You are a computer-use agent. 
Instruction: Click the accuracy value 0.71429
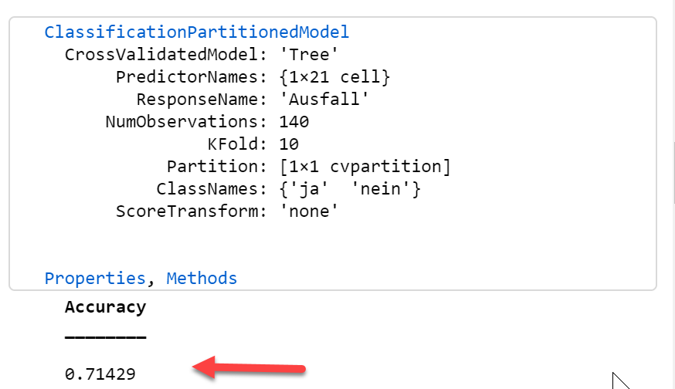pyautogui.click(x=100, y=374)
